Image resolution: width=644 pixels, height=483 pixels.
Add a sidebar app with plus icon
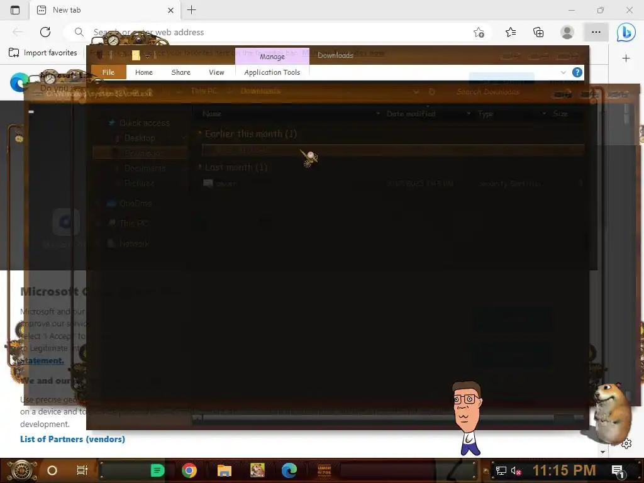tap(626, 58)
